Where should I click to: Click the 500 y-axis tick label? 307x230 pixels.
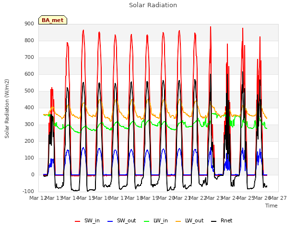click(29, 91)
